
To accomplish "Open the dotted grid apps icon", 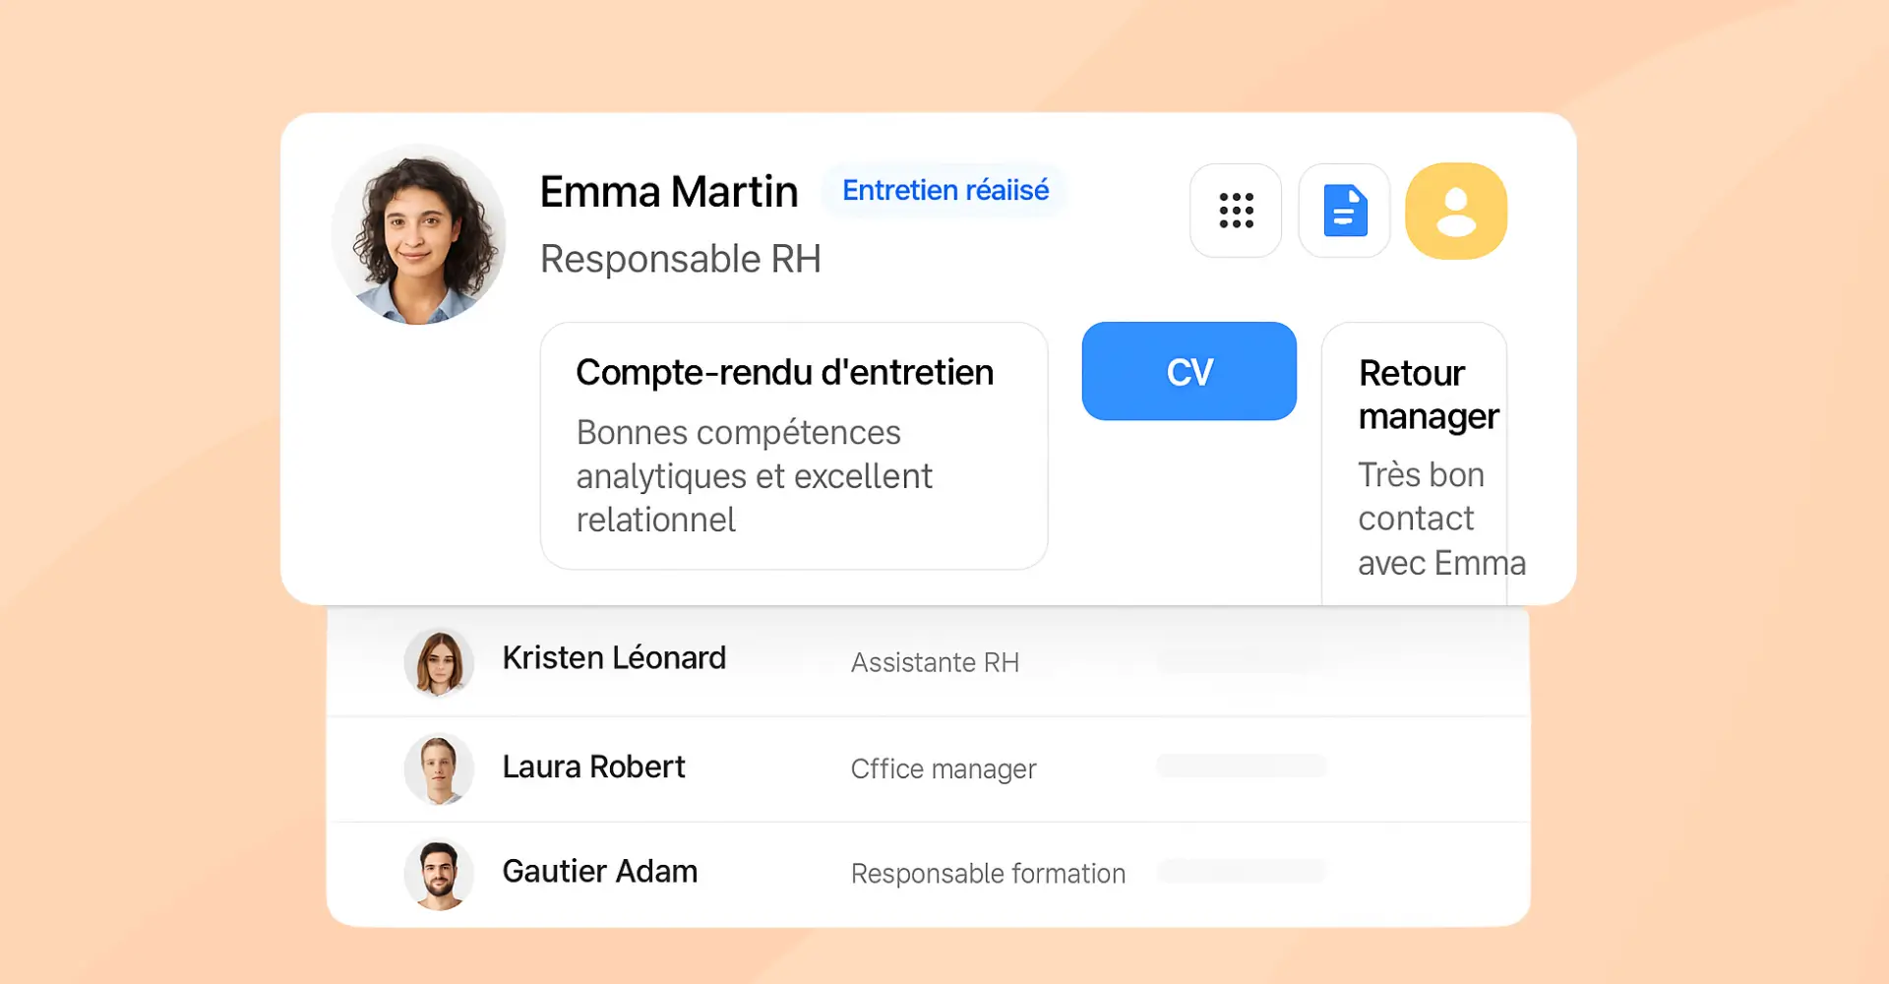I will tap(1236, 211).
